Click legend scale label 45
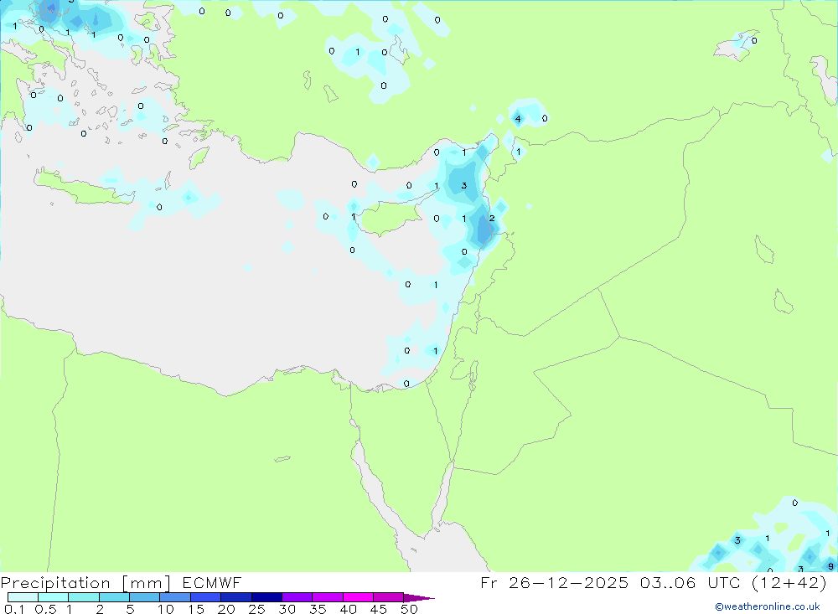Screen dimensions: 838x614 pos(379,609)
